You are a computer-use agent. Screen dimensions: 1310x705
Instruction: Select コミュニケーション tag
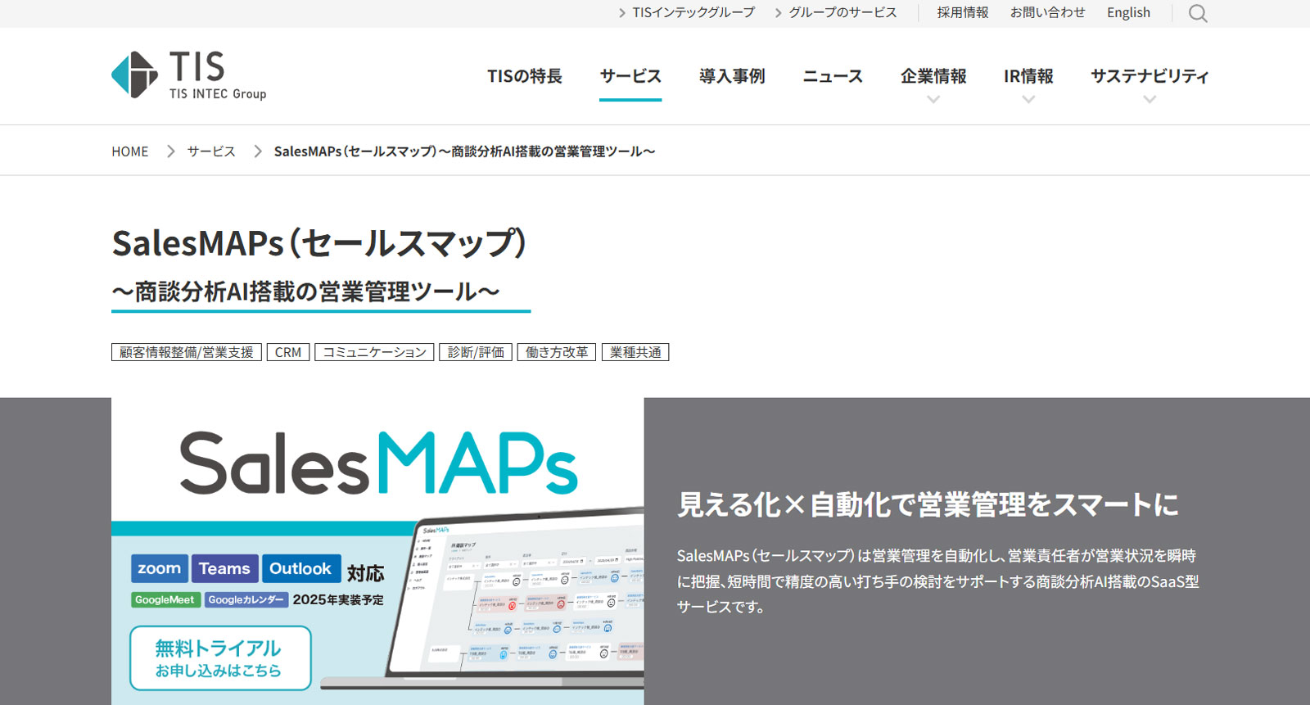click(x=374, y=352)
